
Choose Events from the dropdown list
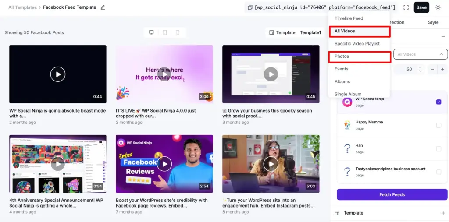[359, 69]
